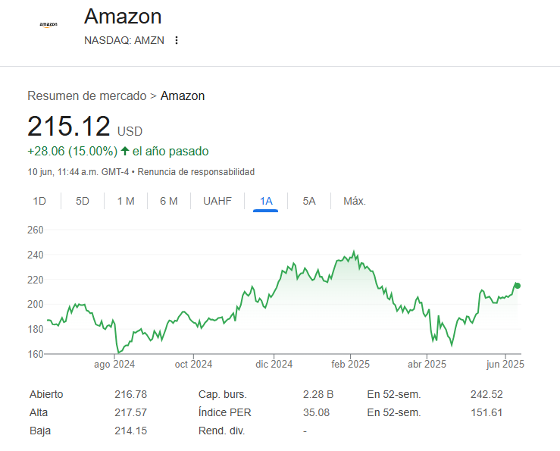The image size is (560, 451).
Task: Open the three-dot menu beside NASDAQ: AMZN
Action: click(177, 40)
